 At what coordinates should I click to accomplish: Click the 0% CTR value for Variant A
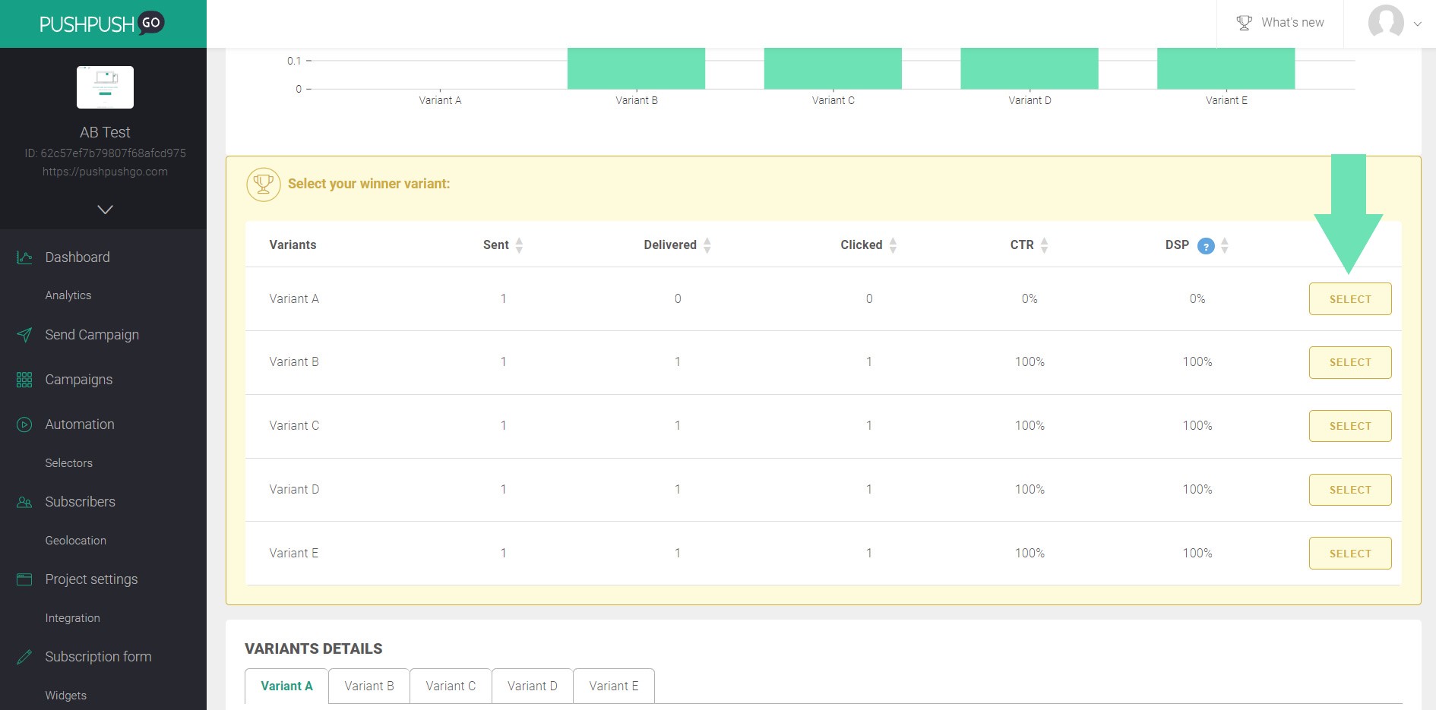click(x=1030, y=299)
